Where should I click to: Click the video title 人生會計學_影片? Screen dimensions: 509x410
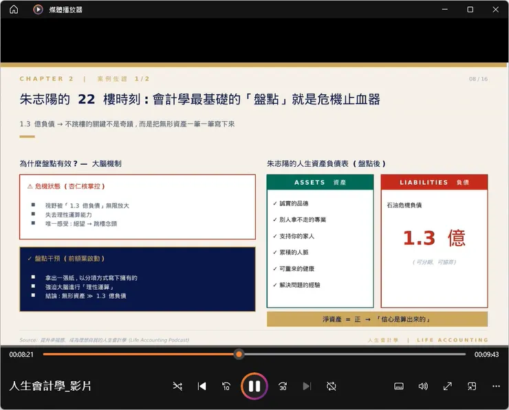(x=50, y=386)
